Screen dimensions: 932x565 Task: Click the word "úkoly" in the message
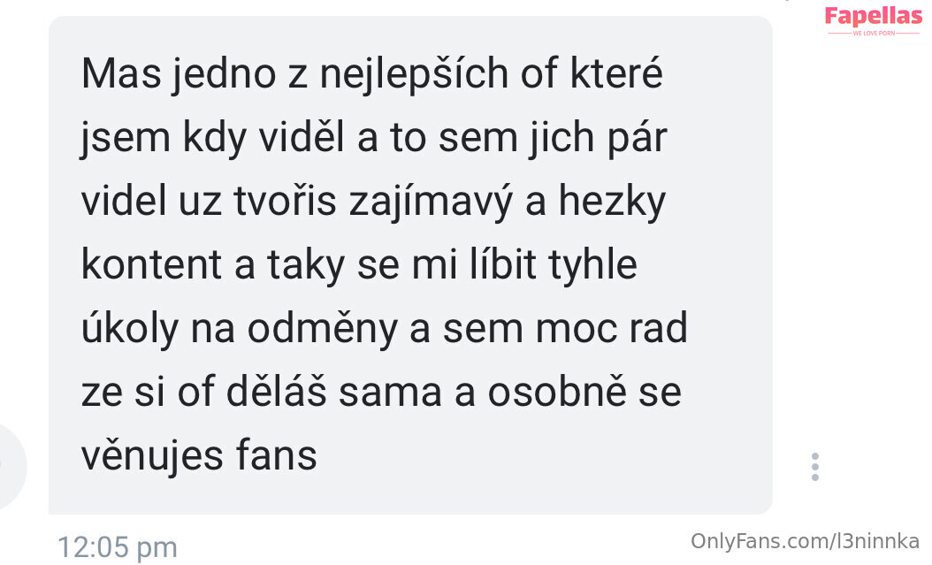point(130,328)
